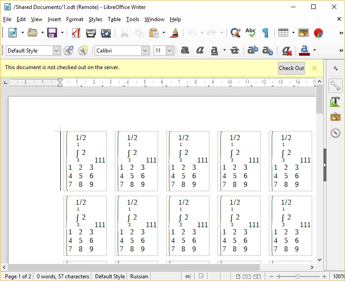Image resolution: width=345 pixels, height=281 pixels.
Task: Click the Open folder icon
Action: 32,33
